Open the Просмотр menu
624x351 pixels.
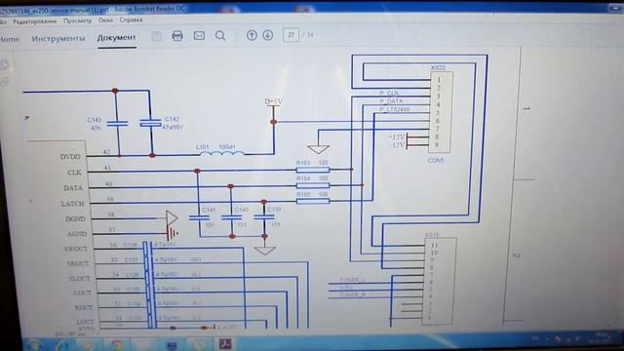[77, 20]
